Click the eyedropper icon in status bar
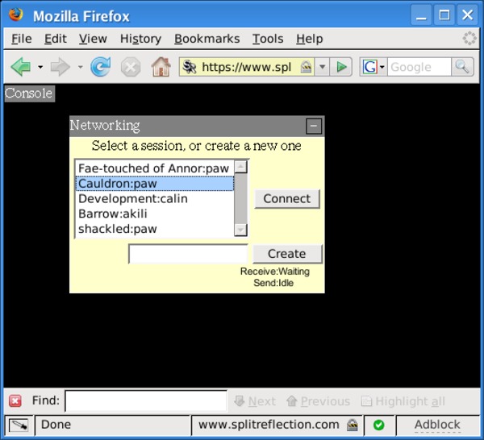The width and height of the screenshot is (484, 440). point(19,425)
